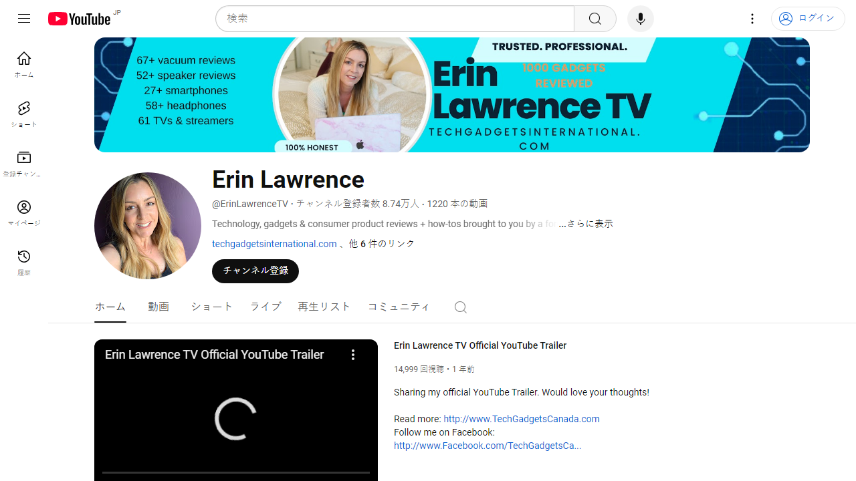Open 履歴 history in the sidebar
Viewport: 856px width, 481px height.
pos(24,263)
